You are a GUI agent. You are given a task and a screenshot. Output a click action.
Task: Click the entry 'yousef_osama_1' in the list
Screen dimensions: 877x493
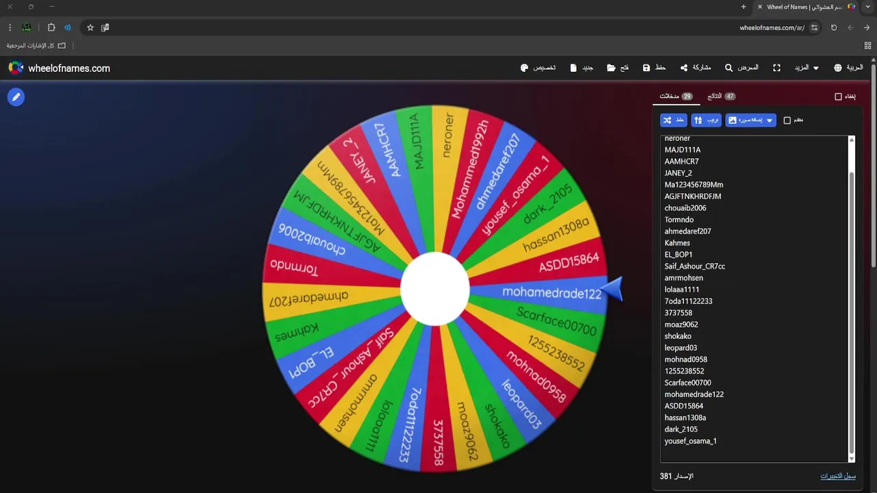coord(691,441)
